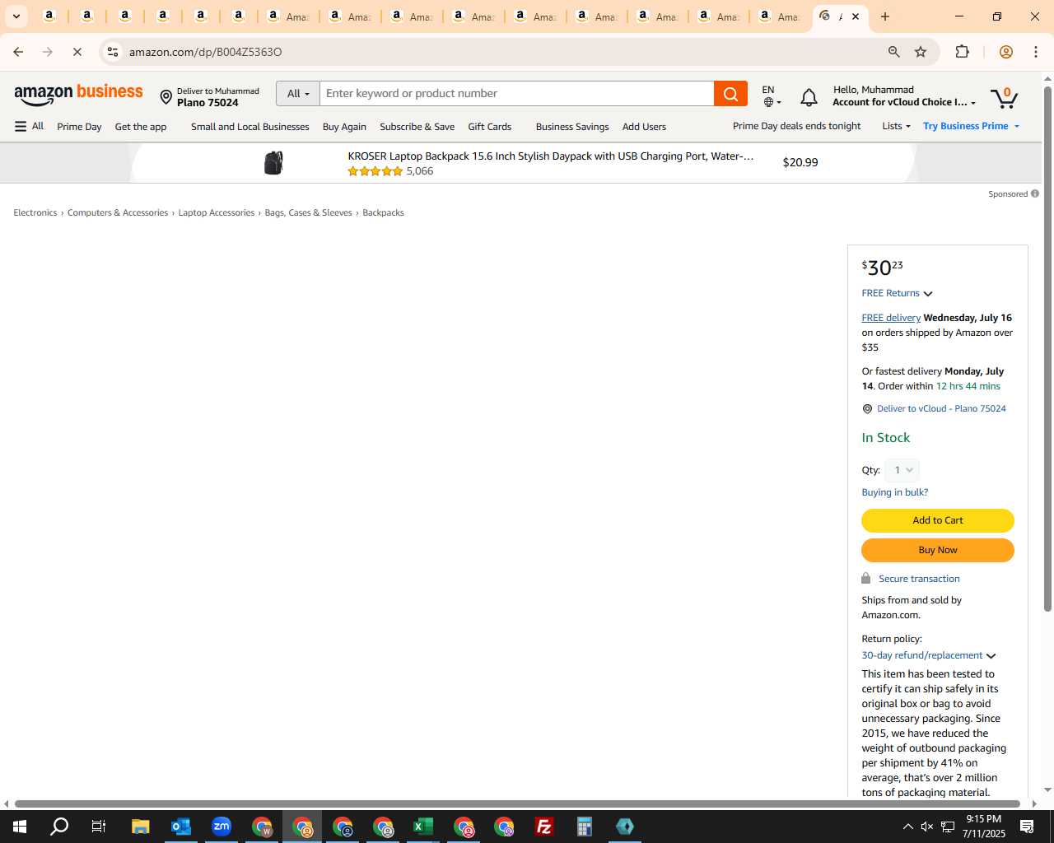
Task: Open the Add Users nav item
Action: coord(644,127)
